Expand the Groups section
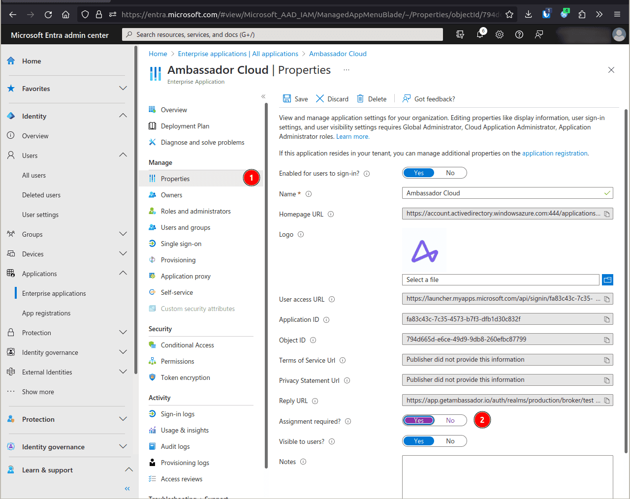Image resolution: width=630 pixels, height=499 pixels. point(123,234)
